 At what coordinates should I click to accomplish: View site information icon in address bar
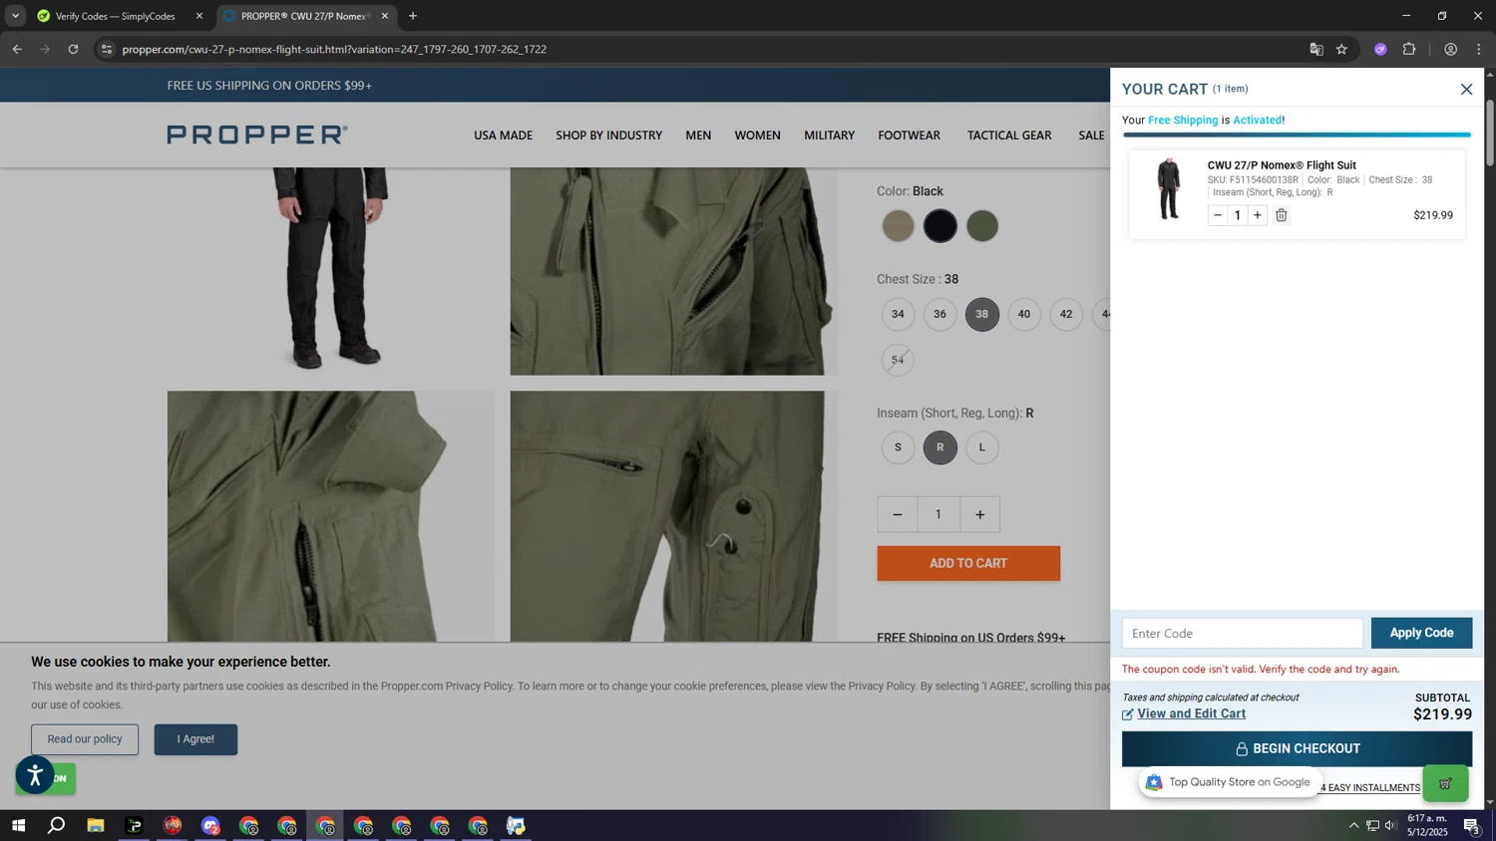(x=107, y=49)
